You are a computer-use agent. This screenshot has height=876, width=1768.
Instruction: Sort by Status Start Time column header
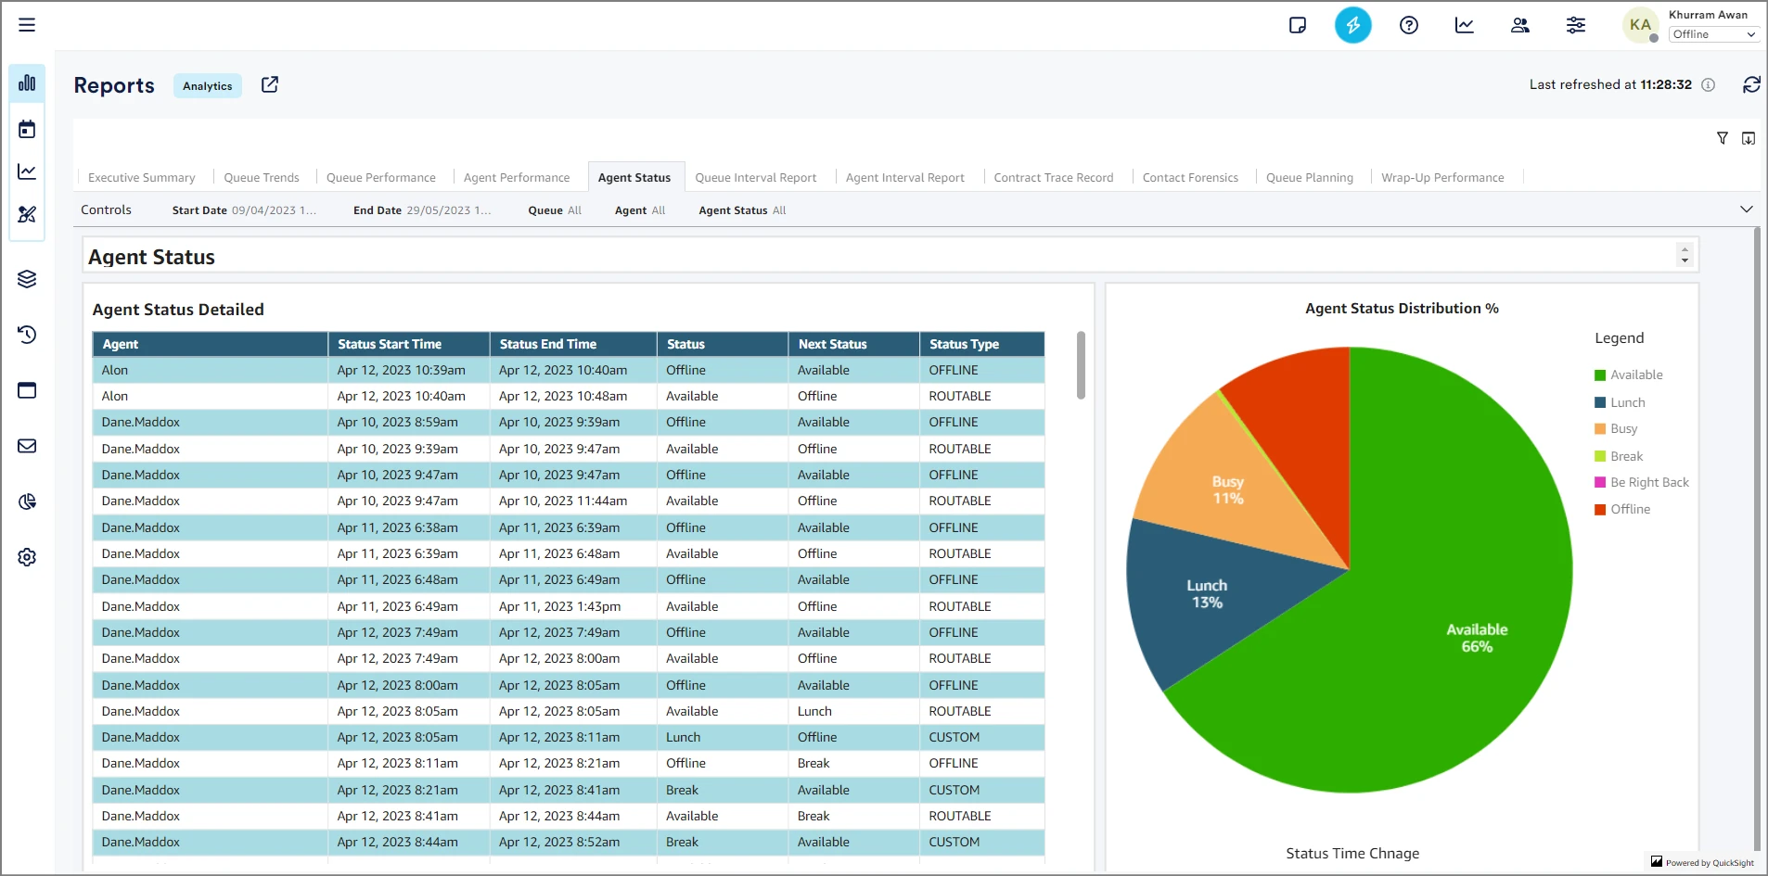point(390,344)
